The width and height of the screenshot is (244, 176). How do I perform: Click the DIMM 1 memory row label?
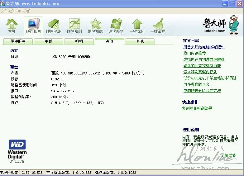click(x=16, y=57)
